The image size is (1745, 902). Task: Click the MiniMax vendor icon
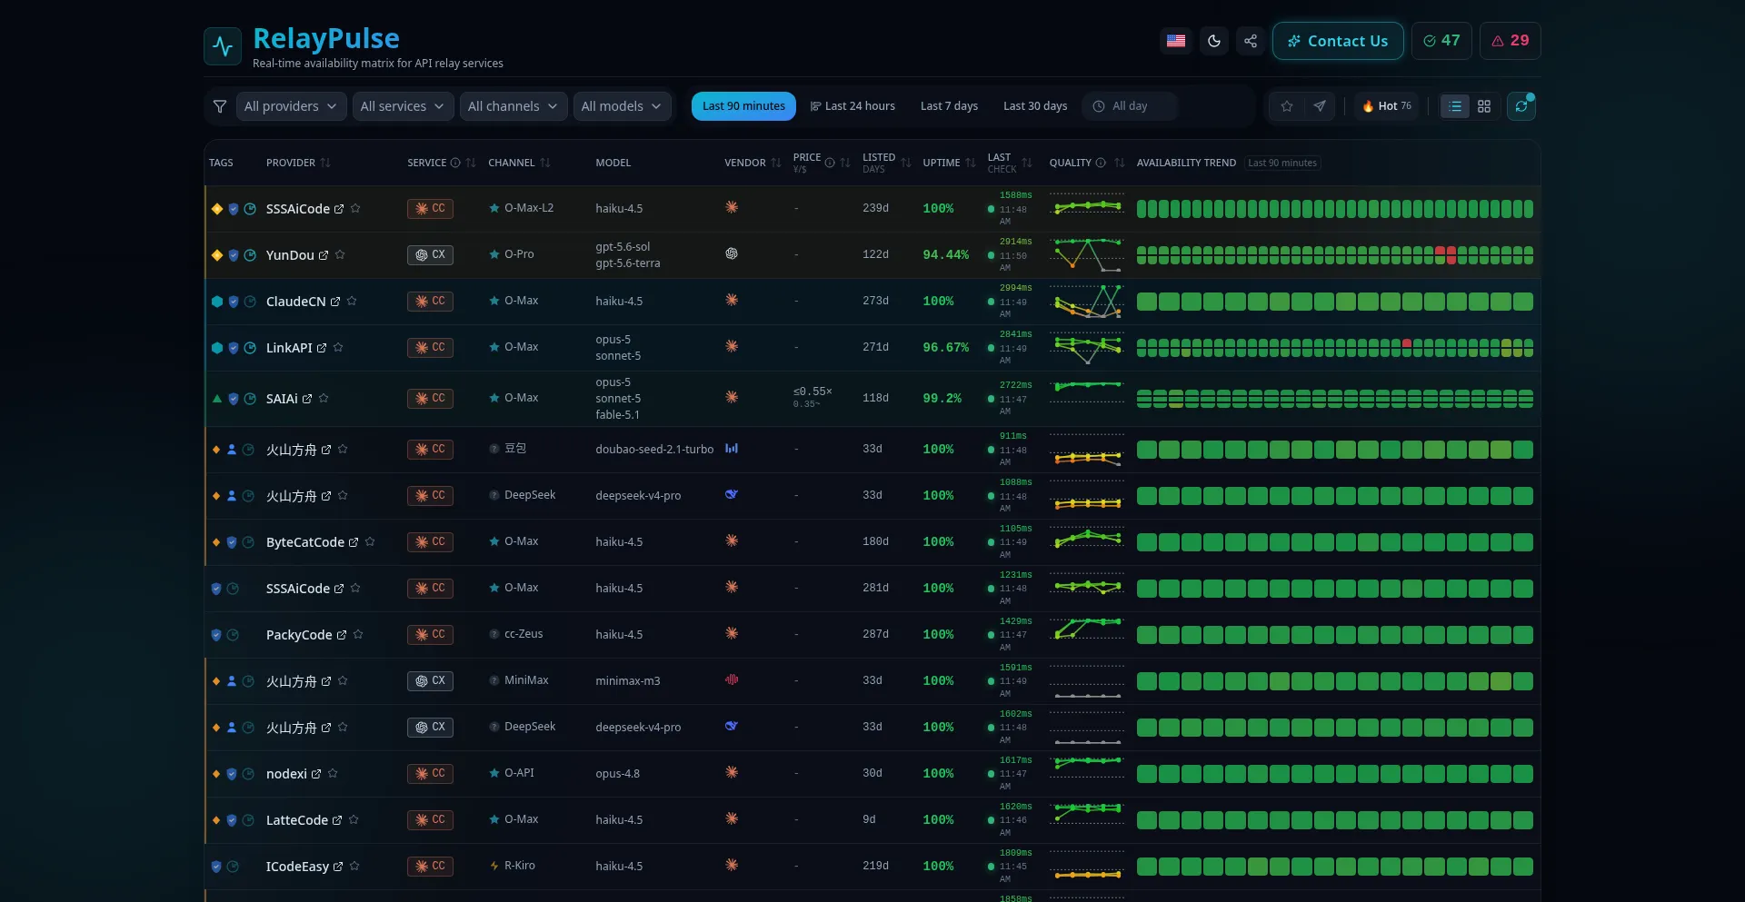[732, 679]
